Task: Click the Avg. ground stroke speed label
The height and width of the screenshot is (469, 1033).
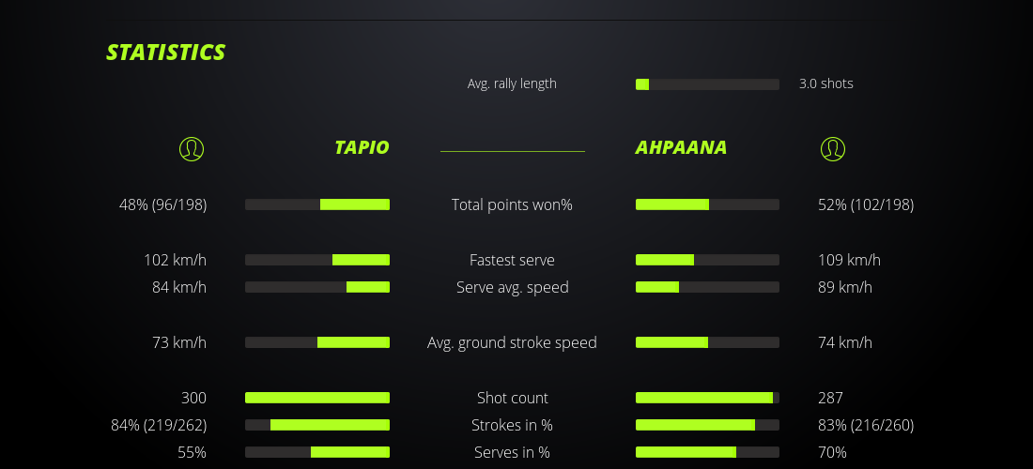Action: (x=512, y=342)
